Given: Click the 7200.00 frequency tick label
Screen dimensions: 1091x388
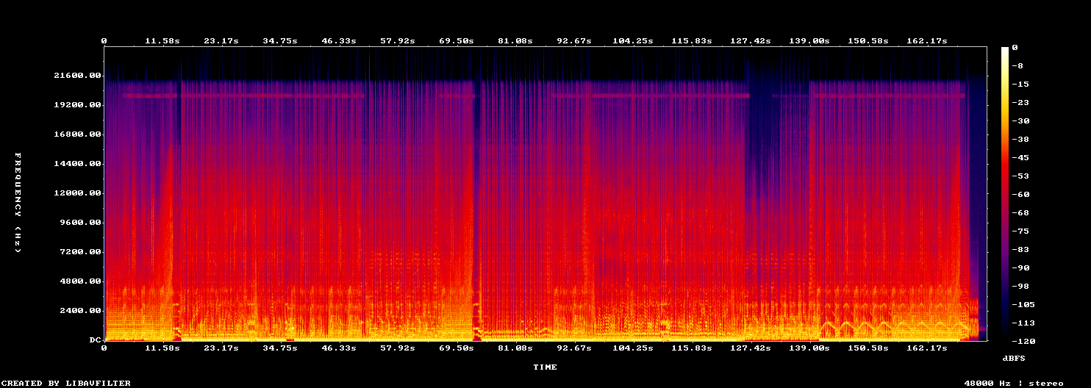Looking at the screenshot, I should coord(81,252).
